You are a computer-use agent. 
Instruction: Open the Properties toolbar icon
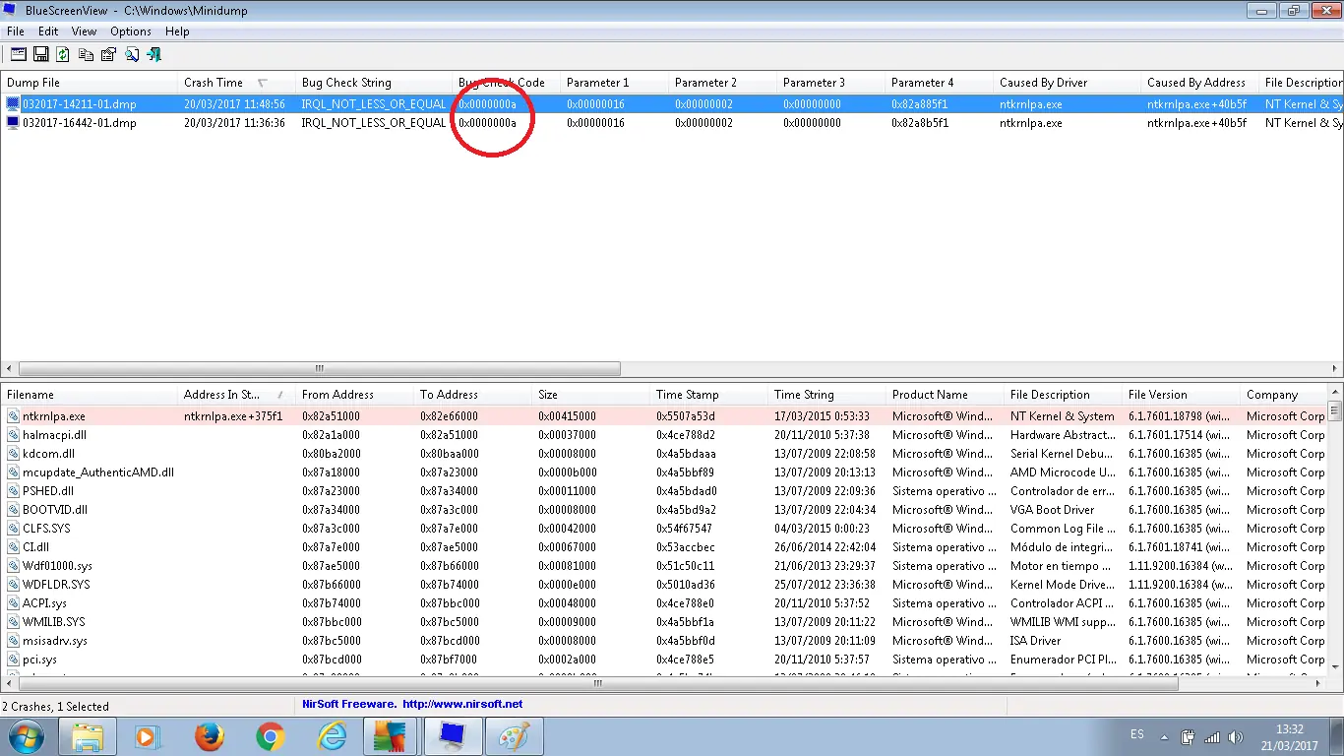click(x=108, y=54)
